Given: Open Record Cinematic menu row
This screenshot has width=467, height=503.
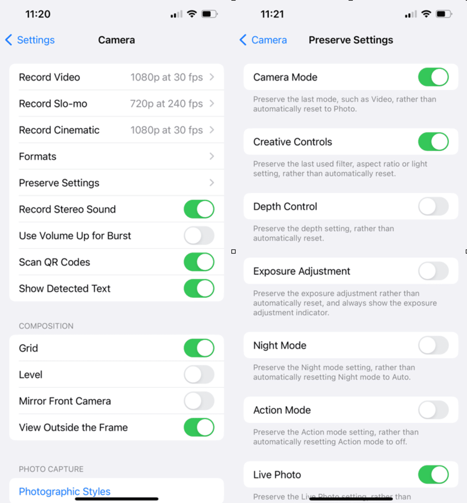Looking at the screenshot, I should (x=116, y=130).
